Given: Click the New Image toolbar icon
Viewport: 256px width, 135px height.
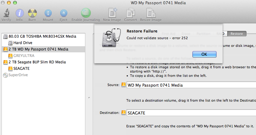Looking at the screenshot, I should [113, 13].
